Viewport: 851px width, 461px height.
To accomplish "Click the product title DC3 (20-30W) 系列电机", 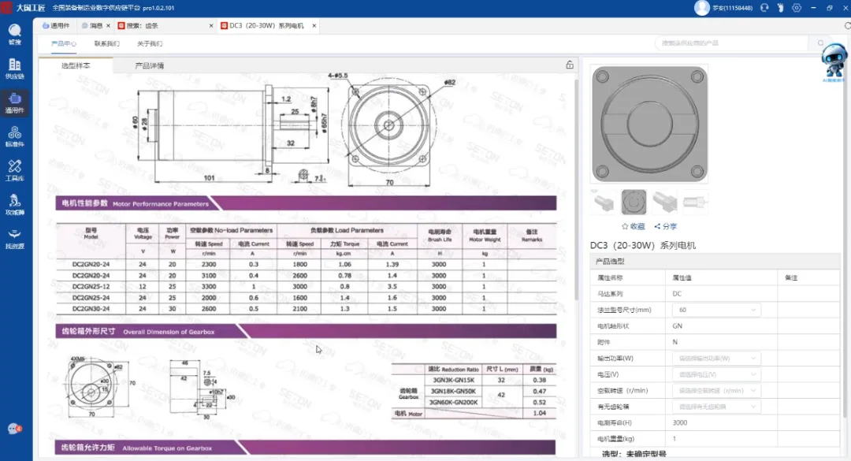I will 643,245.
